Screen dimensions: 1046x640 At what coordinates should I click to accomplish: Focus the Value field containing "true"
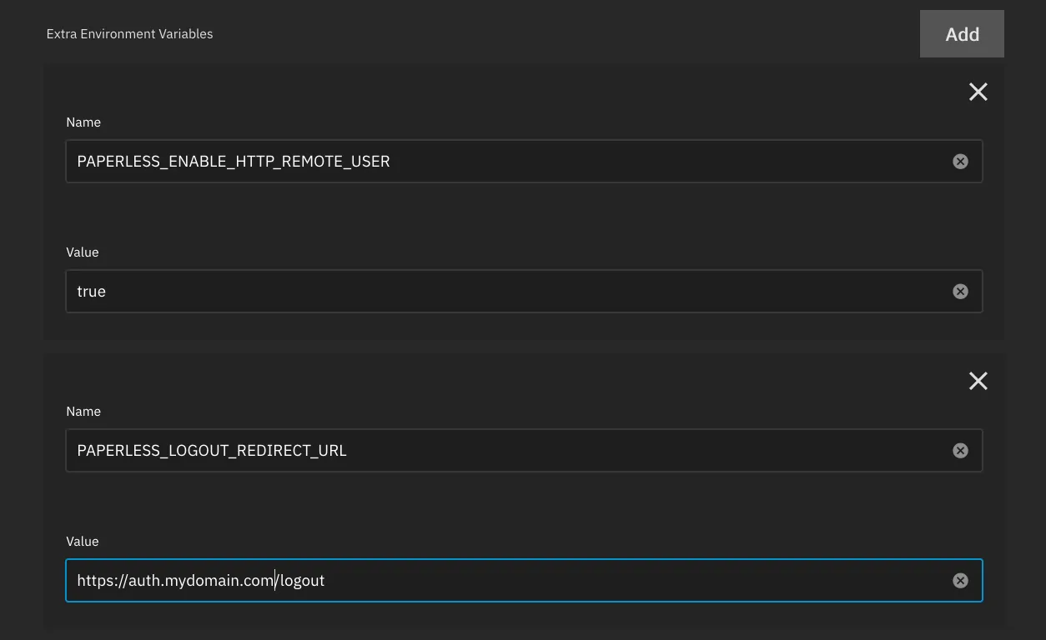500,291
